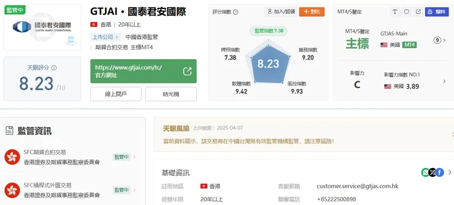The image size is (454, 205).
Task: Click the 主標 green label
Action: coord(357,44)
